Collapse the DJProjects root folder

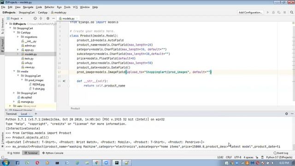[x=6, y=24]
